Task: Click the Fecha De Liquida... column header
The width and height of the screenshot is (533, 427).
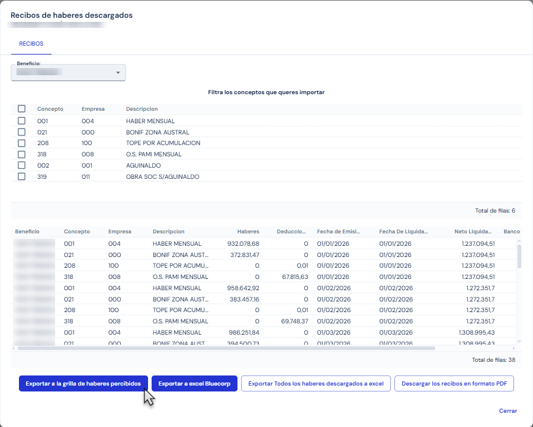Action: 403,232
